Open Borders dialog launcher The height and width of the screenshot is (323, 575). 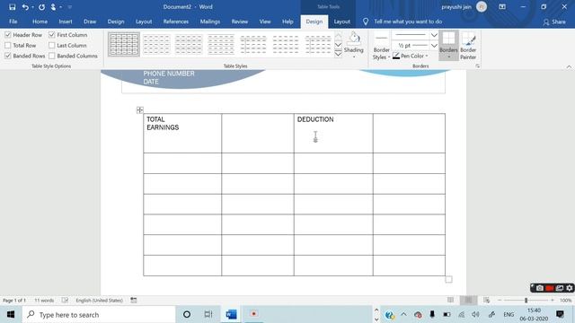(x=477, y=66)
